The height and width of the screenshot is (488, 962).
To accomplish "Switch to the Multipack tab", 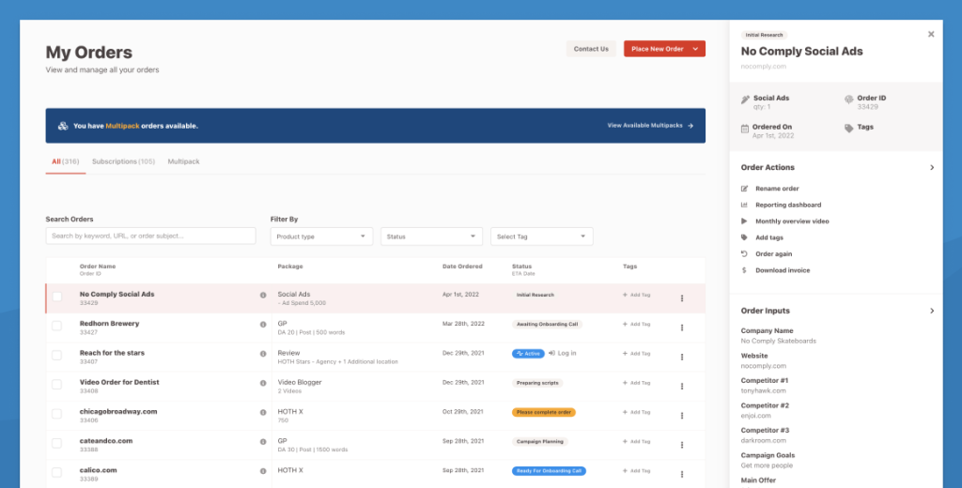I will 183,161.
